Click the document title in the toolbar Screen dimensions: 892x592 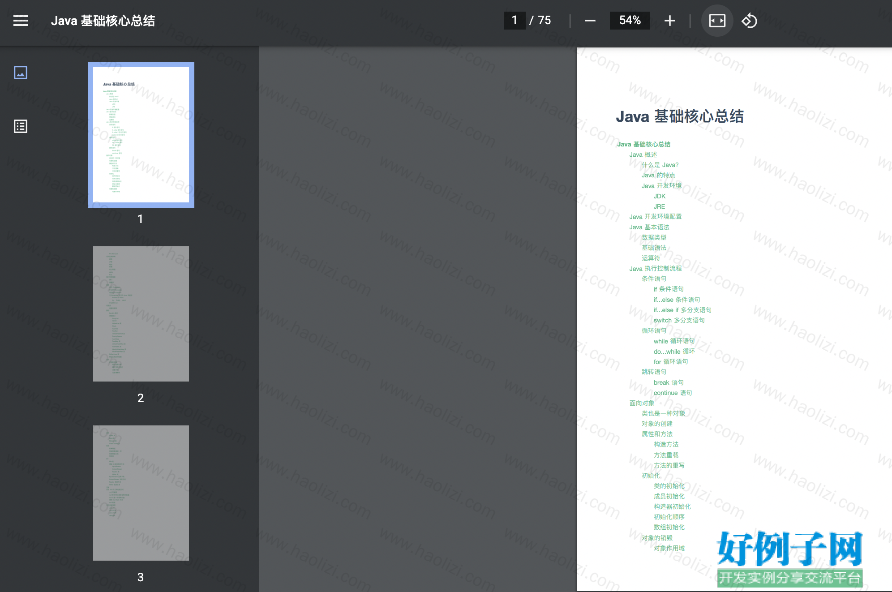pos(103,21)
